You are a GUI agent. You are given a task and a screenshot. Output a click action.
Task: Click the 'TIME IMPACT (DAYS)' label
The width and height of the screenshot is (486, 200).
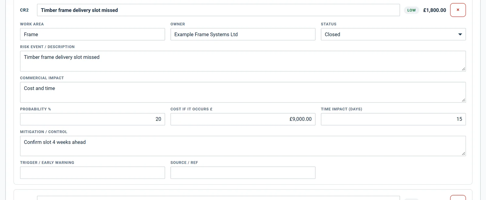pyautogui.click(x=341, y=109)
